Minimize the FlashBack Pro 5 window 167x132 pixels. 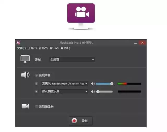click(x=135, y=43)
